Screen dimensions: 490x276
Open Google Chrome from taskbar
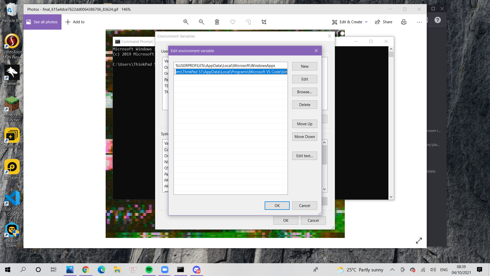[x=85, y=270]
